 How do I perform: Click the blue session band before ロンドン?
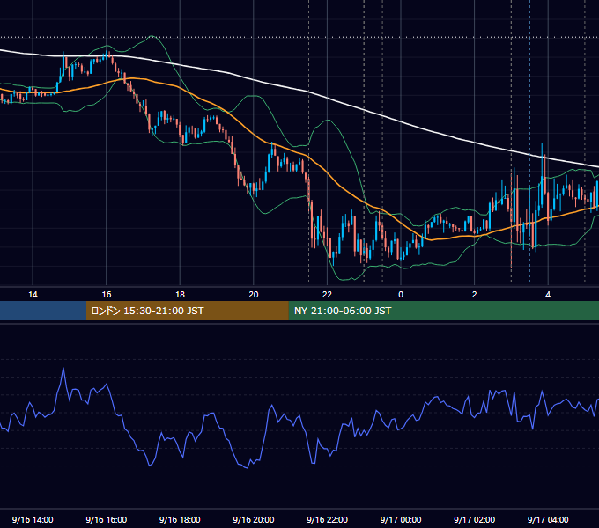coord(43,311)
